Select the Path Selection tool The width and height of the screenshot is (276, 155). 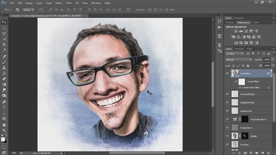(x=4, y=113)
